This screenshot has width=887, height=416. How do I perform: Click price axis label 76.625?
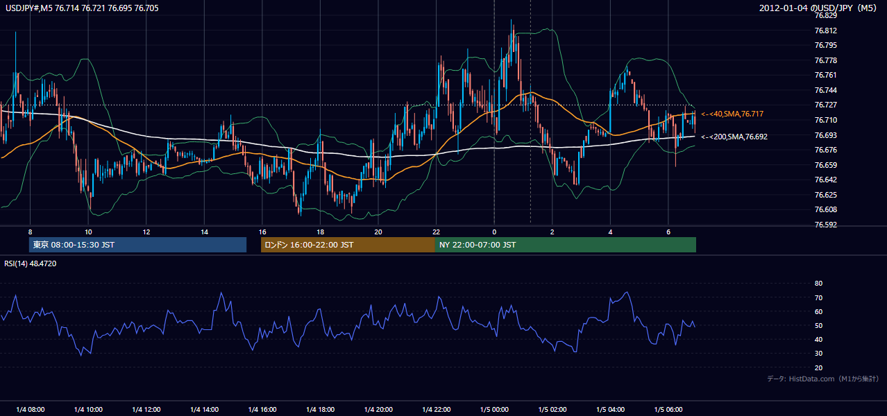(827, 195)
